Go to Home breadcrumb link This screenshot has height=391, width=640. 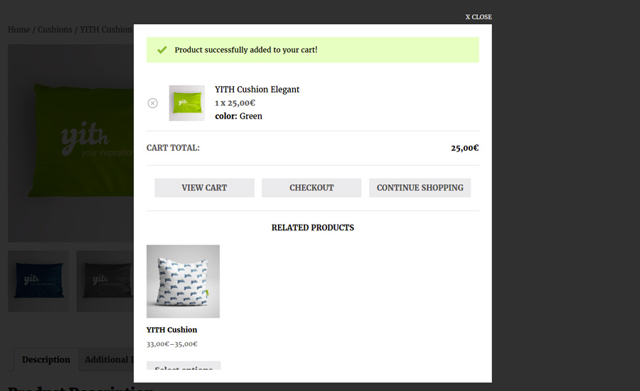[19, 30]
